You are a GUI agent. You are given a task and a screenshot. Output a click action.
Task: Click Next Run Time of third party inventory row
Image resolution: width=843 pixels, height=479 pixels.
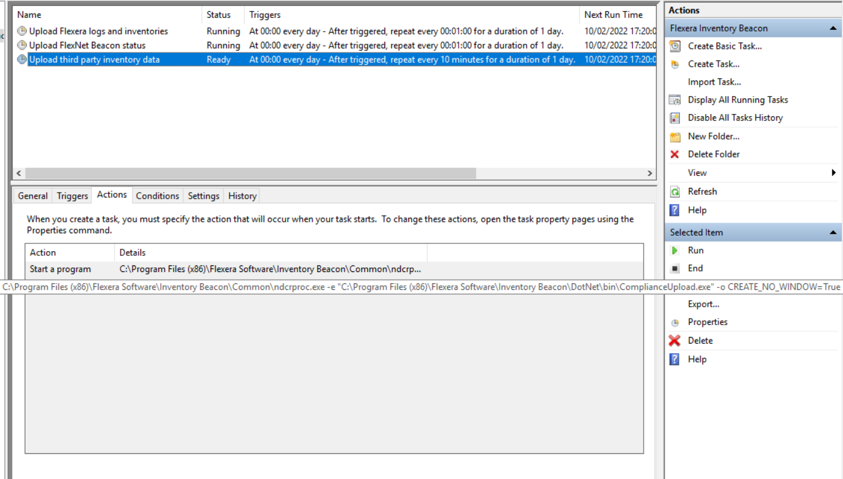tap(620, 60)
